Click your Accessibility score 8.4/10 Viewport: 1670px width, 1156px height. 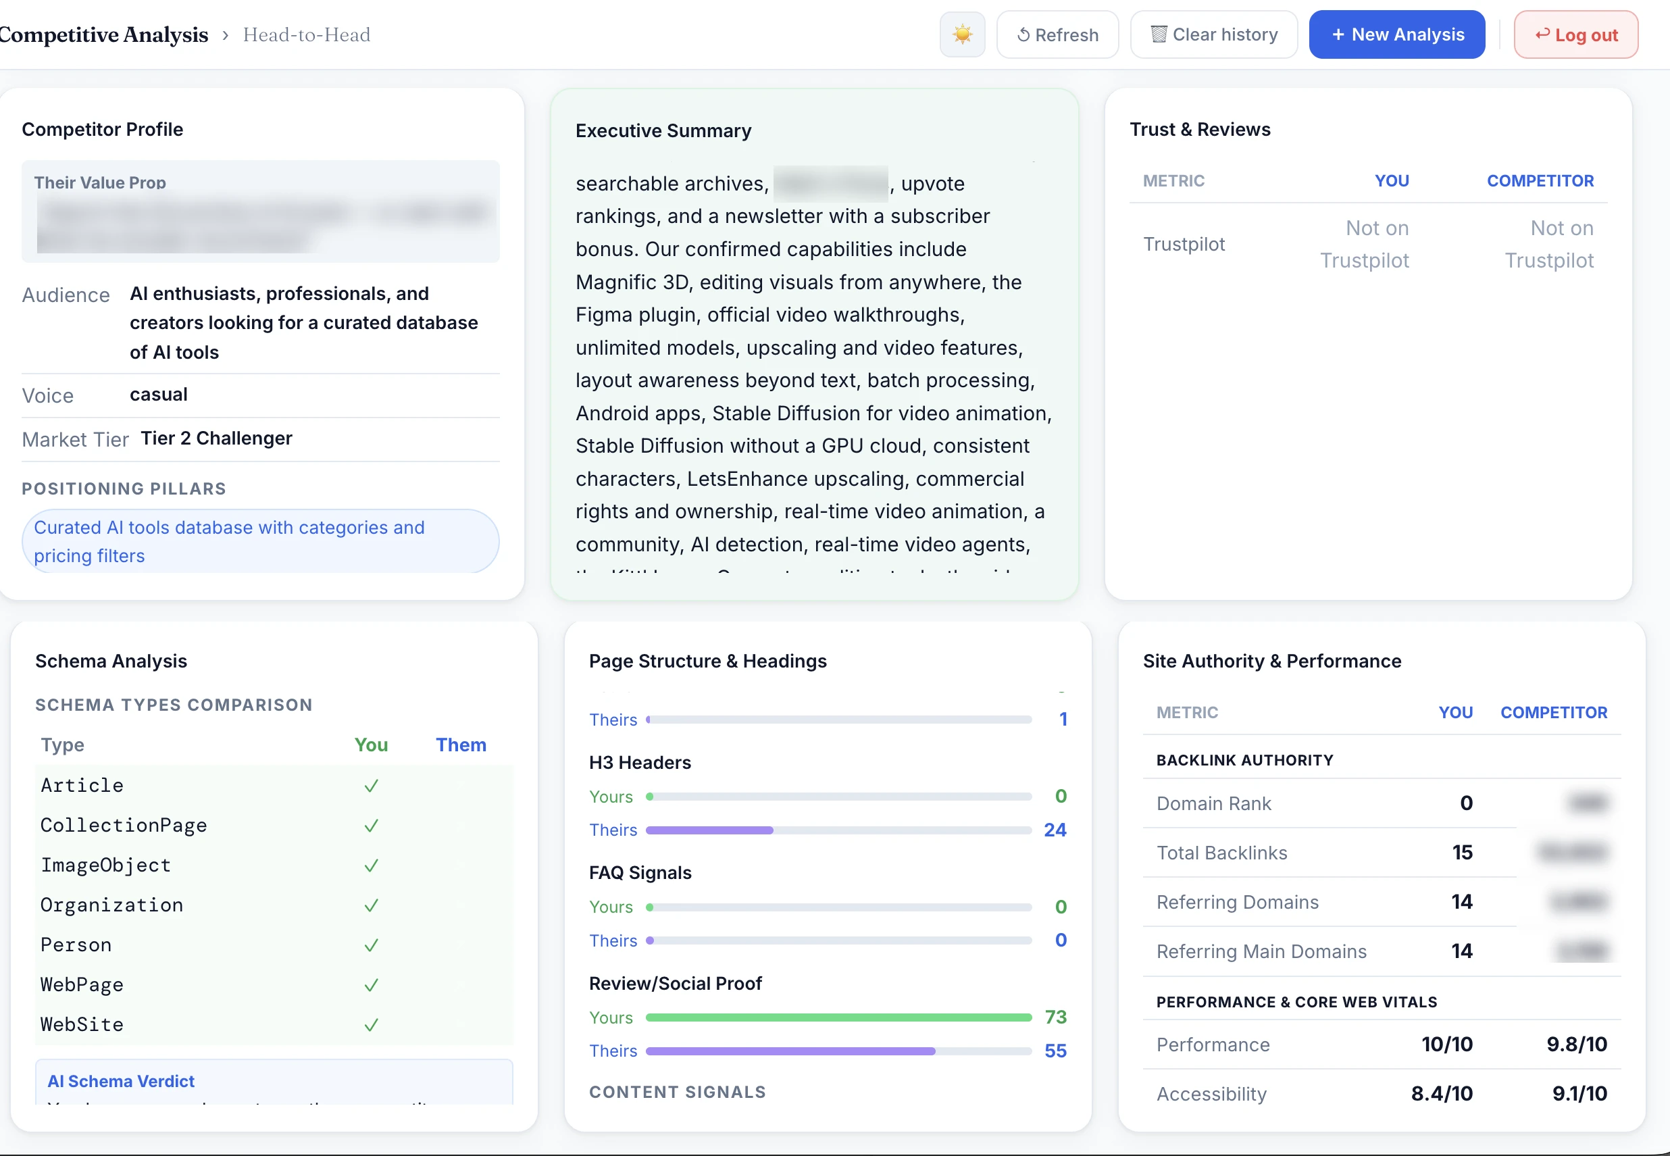(x=1441, y=1094)
